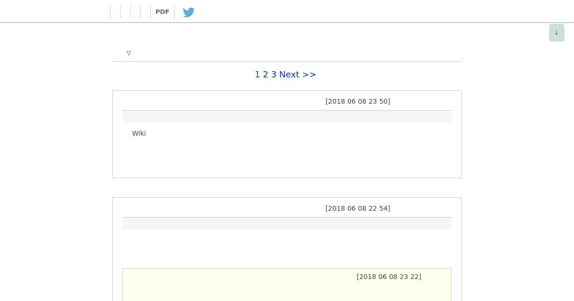Select current page number 1
The image size is (574, 301).
click(257, 75)
